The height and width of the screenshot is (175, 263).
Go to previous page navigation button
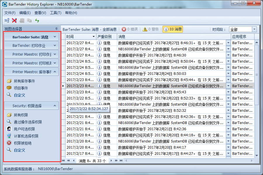pos(68,161)
